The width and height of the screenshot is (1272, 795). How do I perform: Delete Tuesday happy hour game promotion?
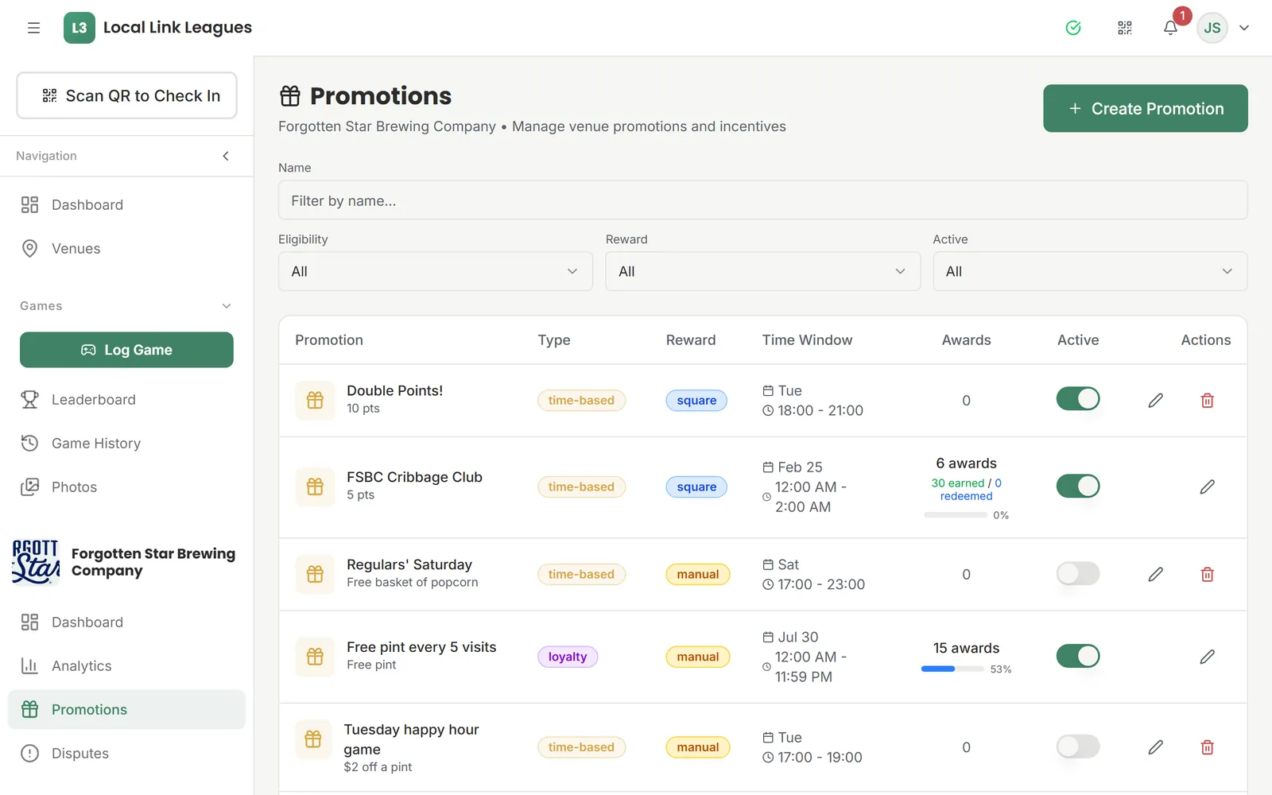point(1207,747)
